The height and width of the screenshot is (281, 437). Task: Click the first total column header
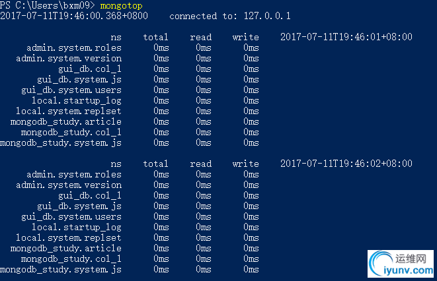[x=155, y=37]
